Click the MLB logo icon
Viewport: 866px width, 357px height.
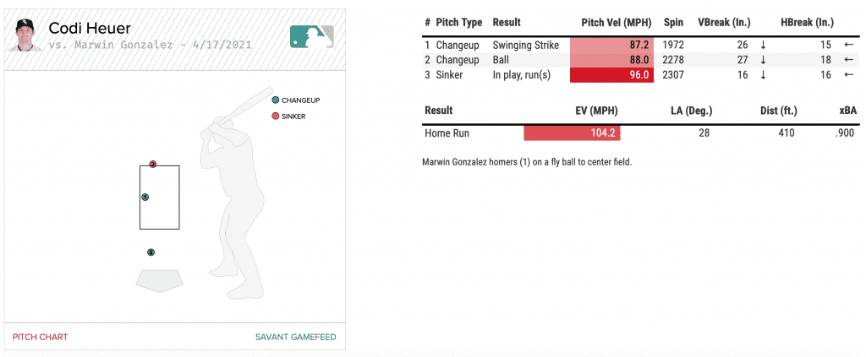point(312,36)
